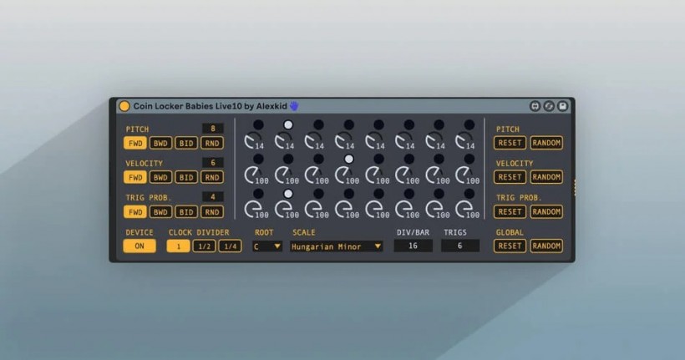Click the middle title bar icon on right
This screenshot has height=360, width=685.
[x=549, y=106]
